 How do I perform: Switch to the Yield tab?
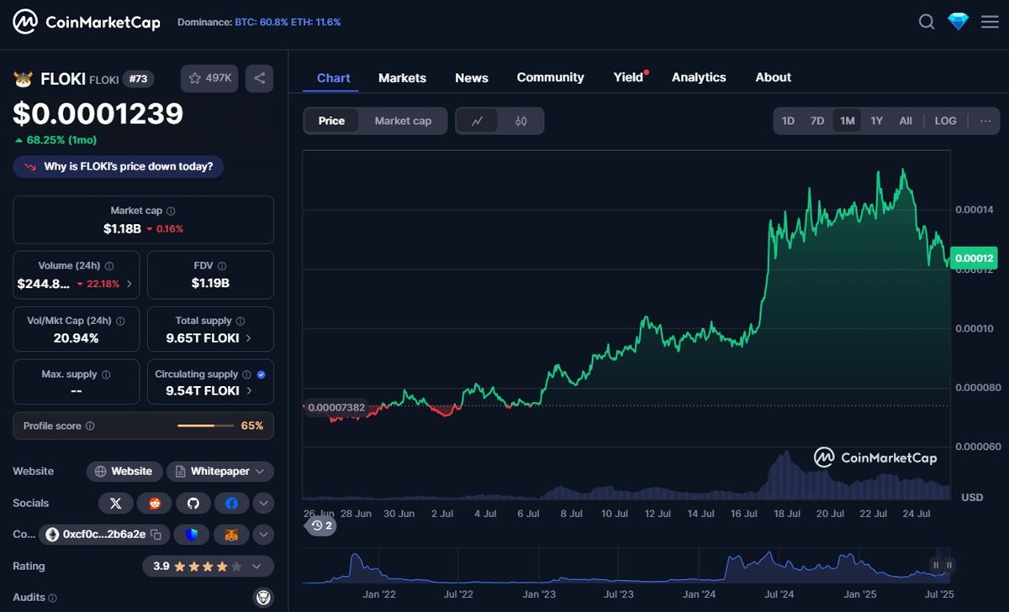[629, 77]
